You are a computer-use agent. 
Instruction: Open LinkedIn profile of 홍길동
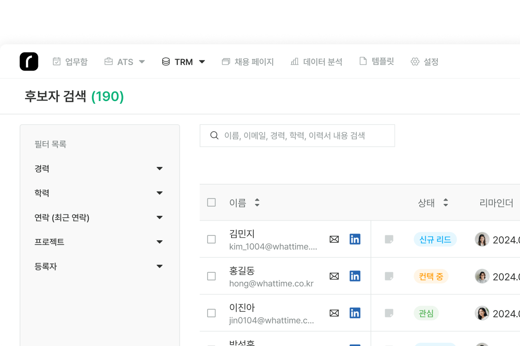355,276
